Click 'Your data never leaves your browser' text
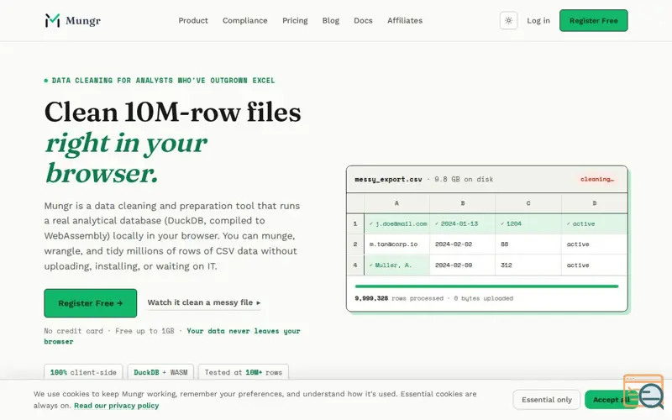Image resolution: width=672 pixels, height=420 pixels. [x=172, y=336]
